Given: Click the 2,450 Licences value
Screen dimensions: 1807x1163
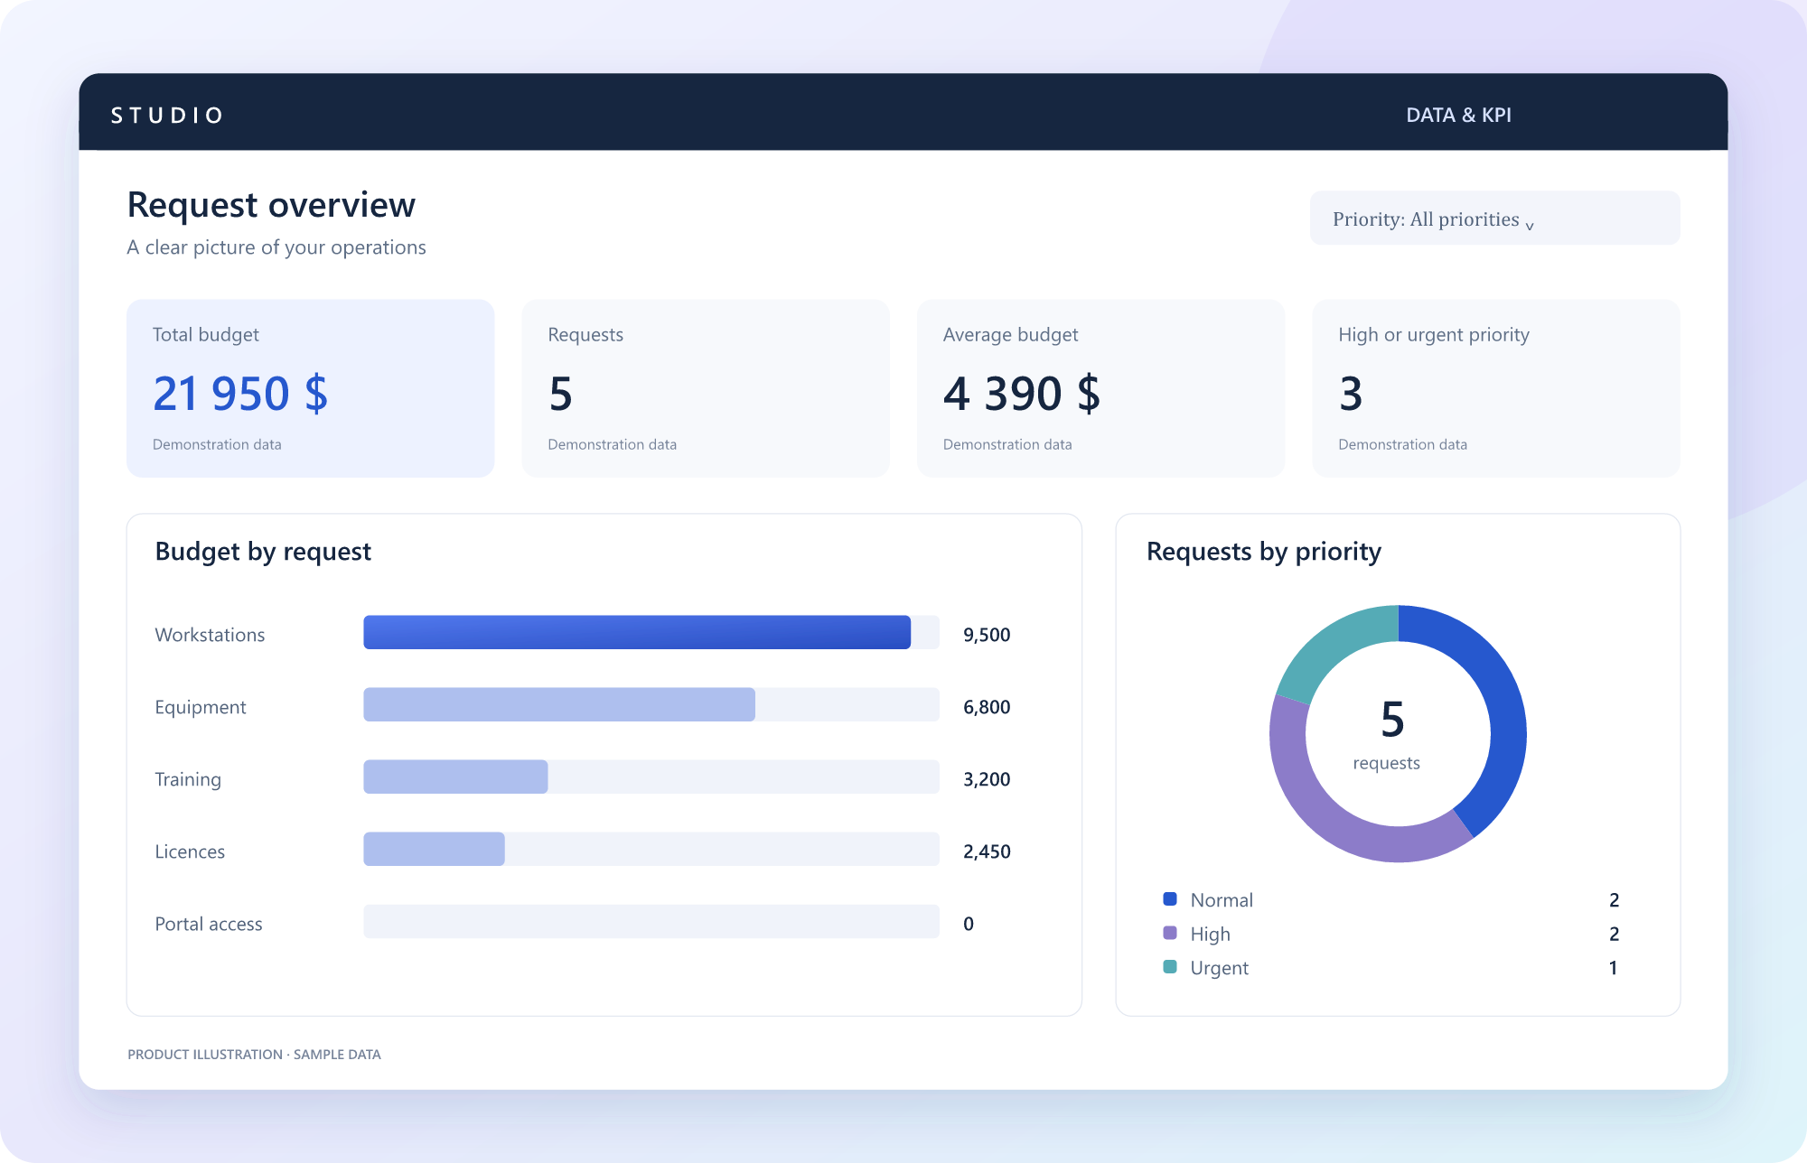Looking at the screenshot, I should pos(987,851).
